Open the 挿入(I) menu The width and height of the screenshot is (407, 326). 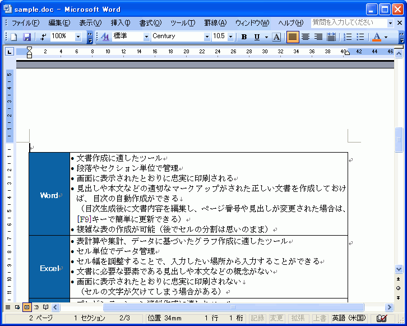point(121,23)
